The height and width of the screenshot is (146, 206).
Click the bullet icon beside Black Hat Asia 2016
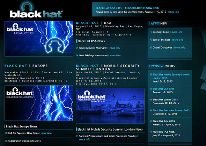tap(151, 121)
